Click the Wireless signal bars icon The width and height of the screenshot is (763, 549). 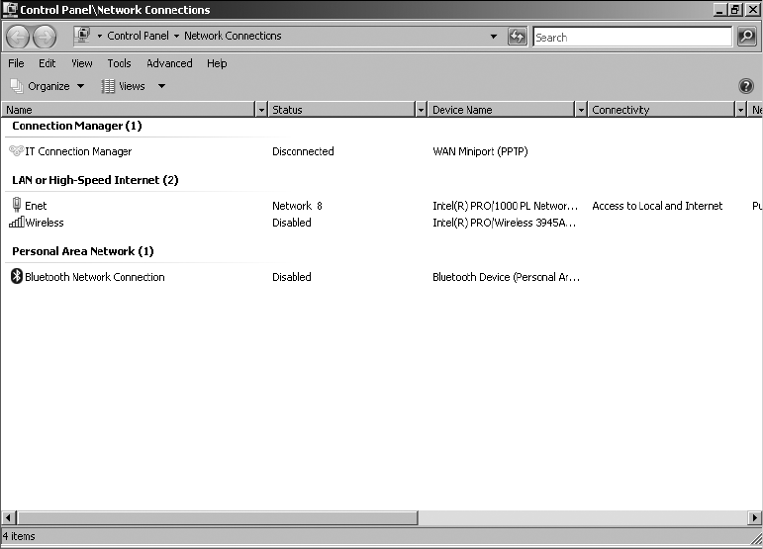click(16, 223)
